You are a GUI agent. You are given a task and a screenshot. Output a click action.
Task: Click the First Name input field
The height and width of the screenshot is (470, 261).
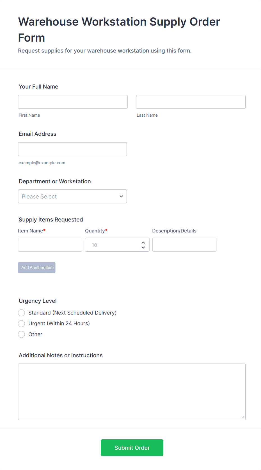[73, 102]
